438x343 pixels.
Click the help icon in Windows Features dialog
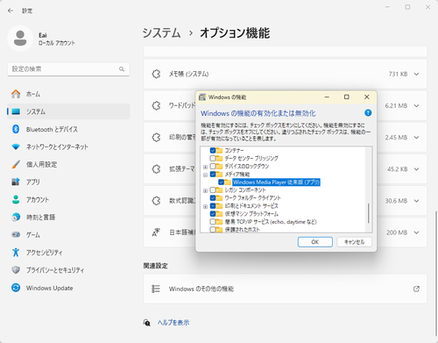pyautogui.click(x=368, y=113)
